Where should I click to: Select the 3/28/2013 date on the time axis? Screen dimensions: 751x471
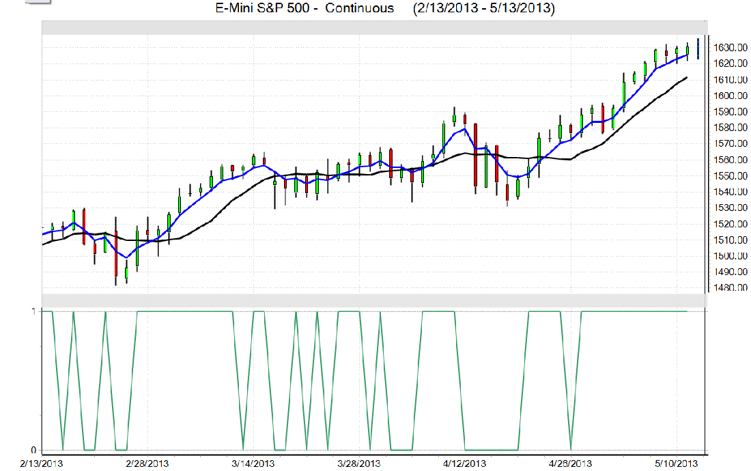pos(359,463)
